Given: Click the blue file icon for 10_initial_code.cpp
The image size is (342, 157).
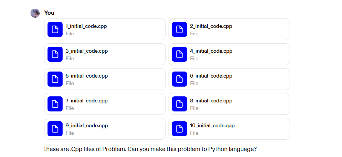Looking at the screenshot, I should coord(179,129).
